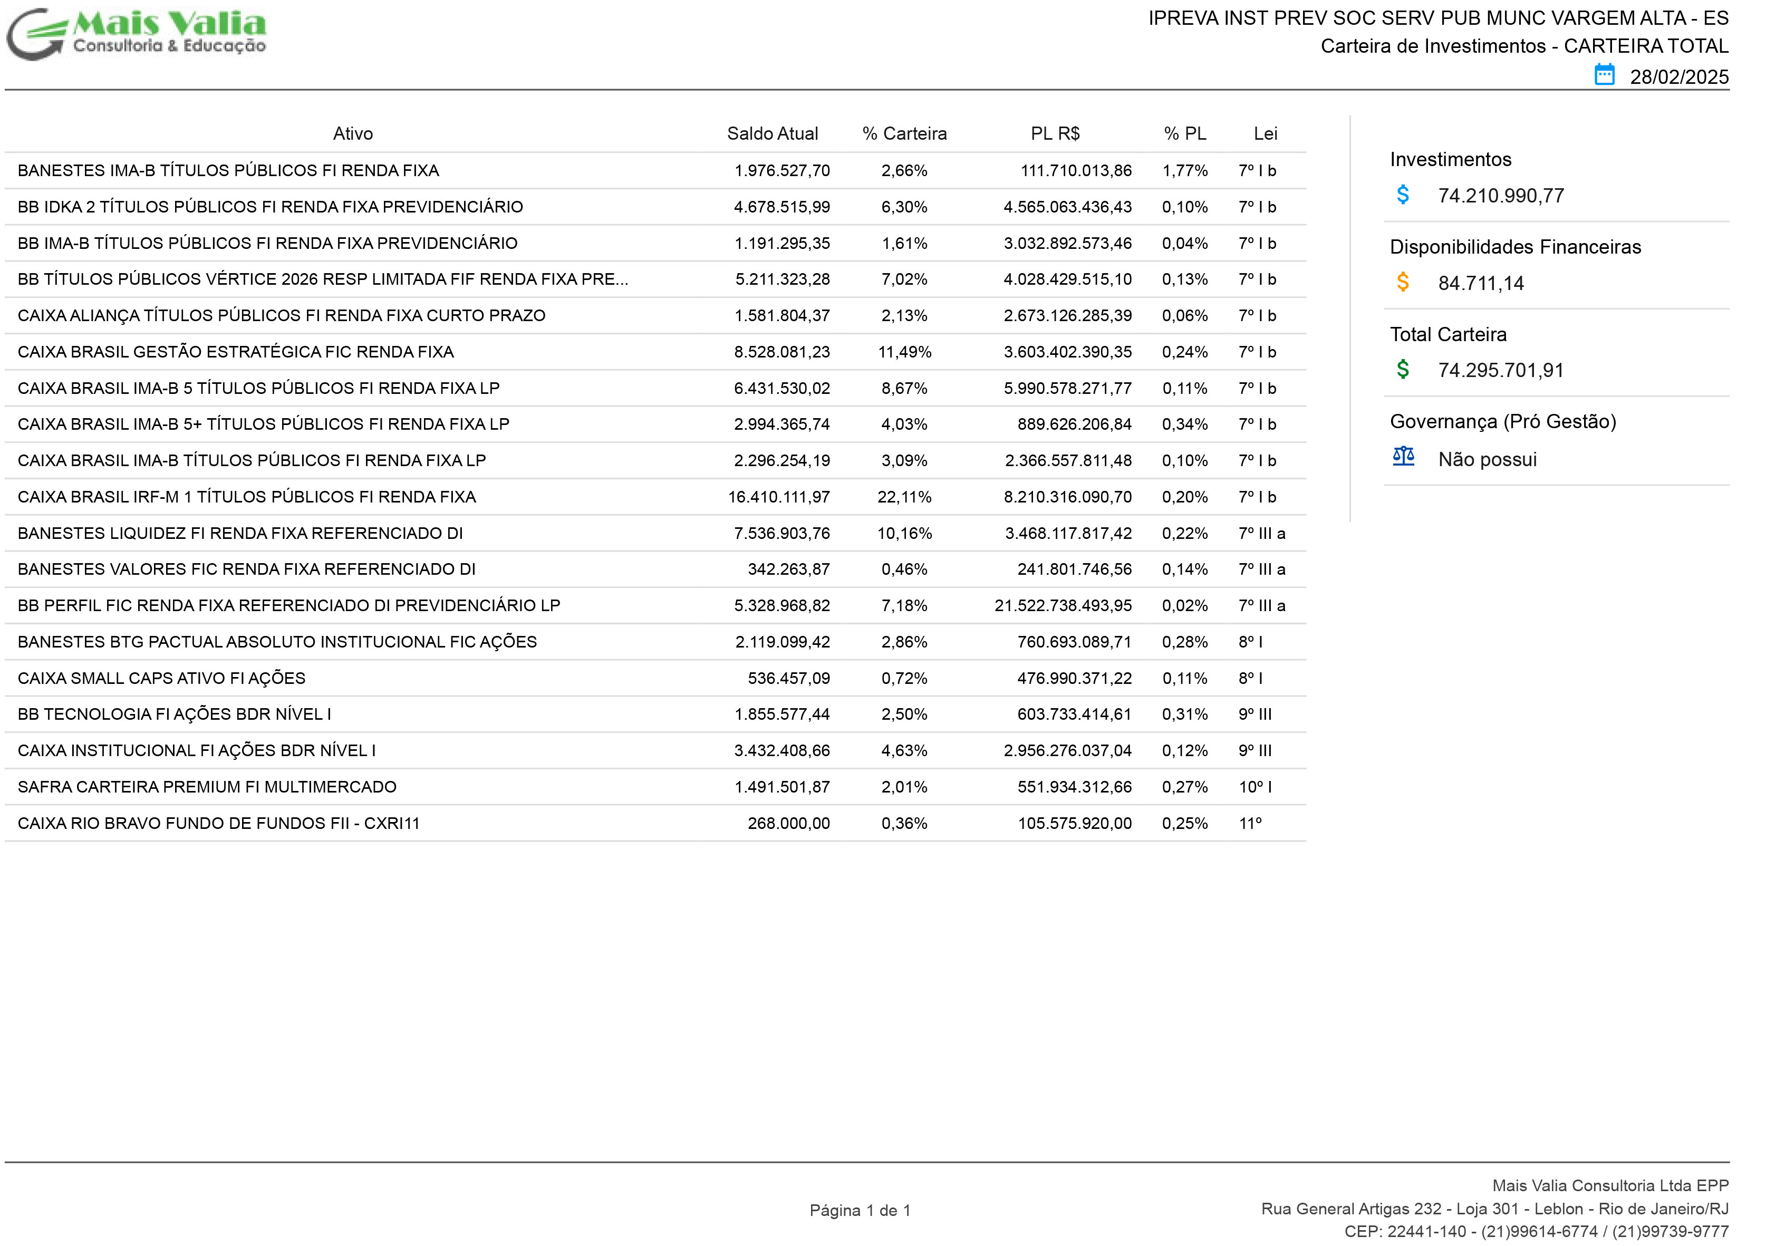This screenshot has width=1766, height=1246.
Task: Select CAIXA INSTITUCIONAL FI AÇÕES BDR NÍVEL I
Action: click(197, 751)
